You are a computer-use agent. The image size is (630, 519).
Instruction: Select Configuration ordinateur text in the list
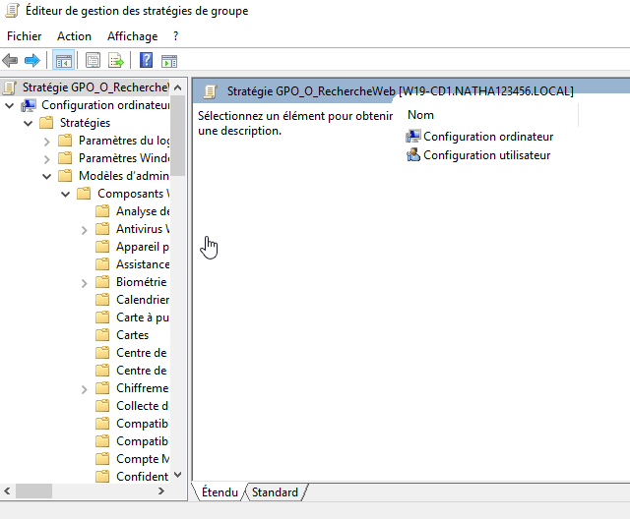(488, 137)
